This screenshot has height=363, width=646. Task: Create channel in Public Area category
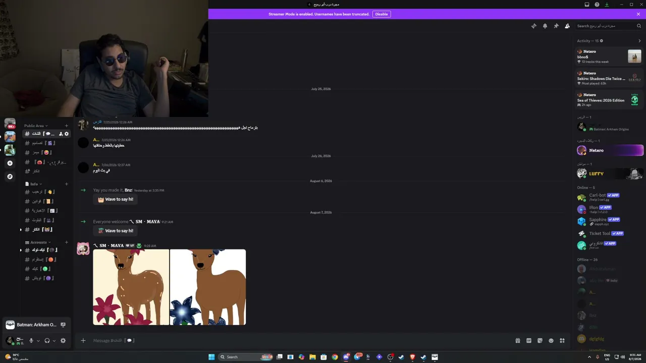[66, 126]
